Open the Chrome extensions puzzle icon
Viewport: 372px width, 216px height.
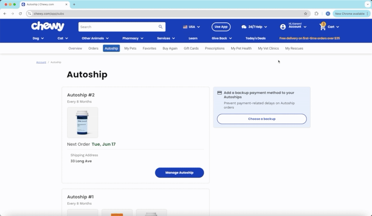pyautogui.click(x=317, y=13)
